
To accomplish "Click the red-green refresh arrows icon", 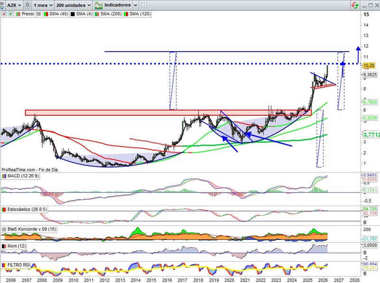I will [x=355, y=5].
